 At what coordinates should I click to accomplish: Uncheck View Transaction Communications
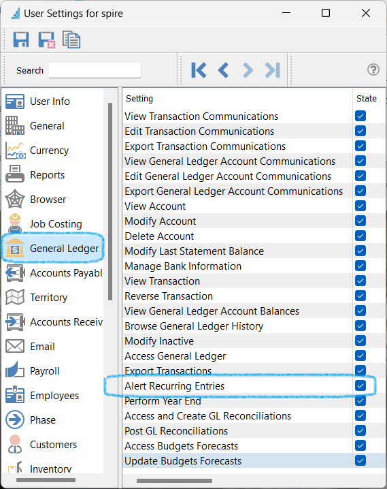pyautogui.click(x=360, y=116)
